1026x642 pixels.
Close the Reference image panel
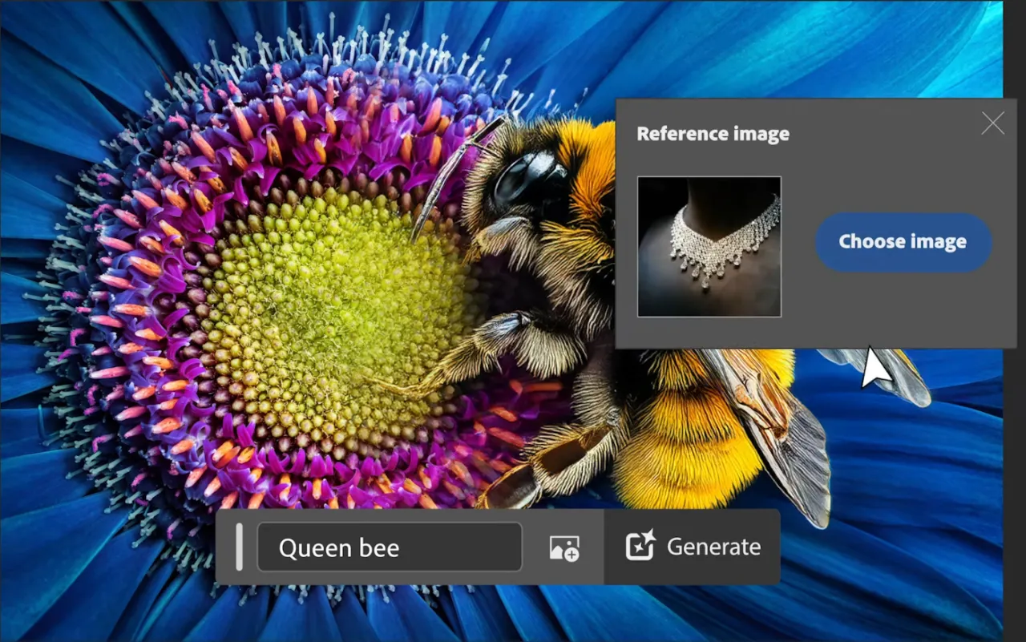(x=993, y=123)
